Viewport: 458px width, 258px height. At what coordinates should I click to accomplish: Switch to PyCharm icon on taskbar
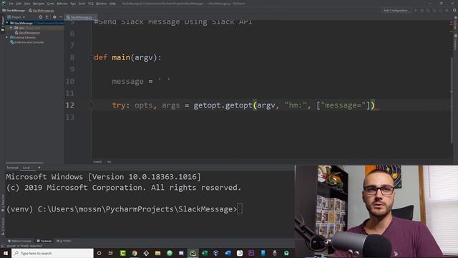193,253
